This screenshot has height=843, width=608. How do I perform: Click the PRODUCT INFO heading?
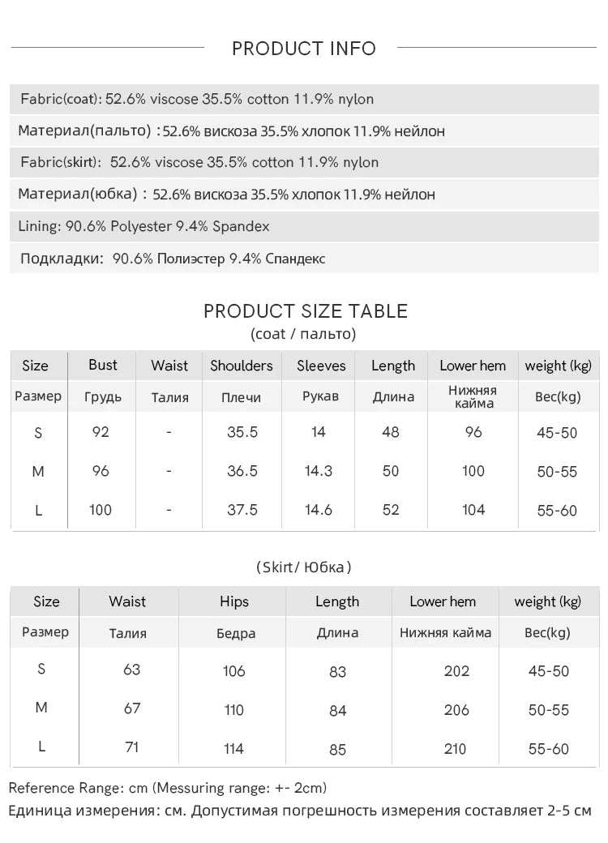point(304,49)
